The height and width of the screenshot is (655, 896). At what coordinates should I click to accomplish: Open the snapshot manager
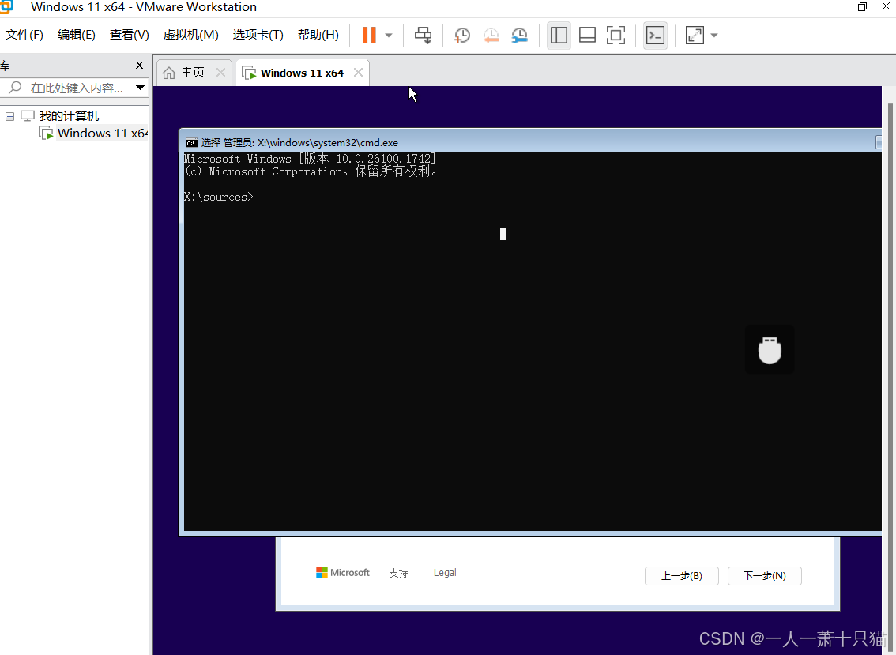tap(519, 36)
